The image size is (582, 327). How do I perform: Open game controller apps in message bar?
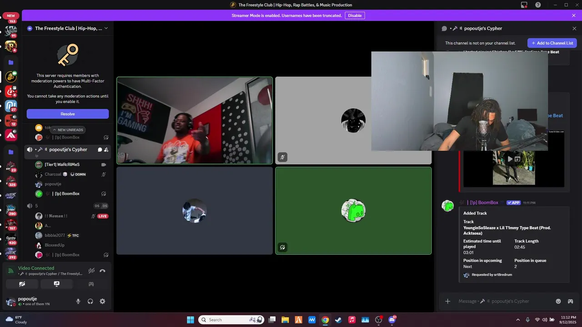pos(570,301)
